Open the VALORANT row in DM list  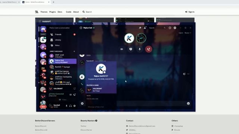(62, 89)
